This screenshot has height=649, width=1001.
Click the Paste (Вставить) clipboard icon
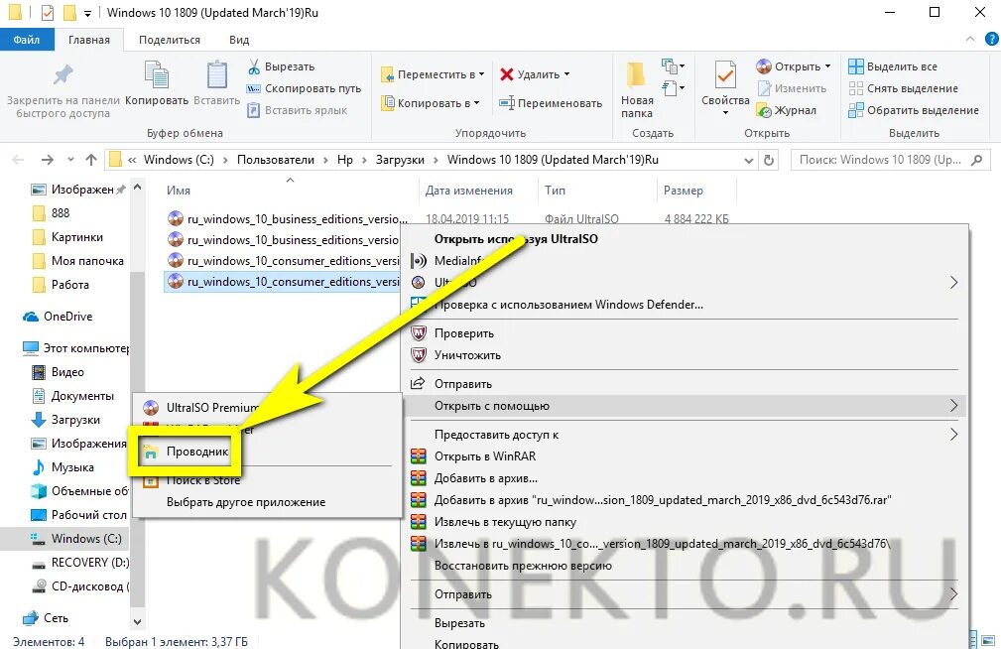216,75
